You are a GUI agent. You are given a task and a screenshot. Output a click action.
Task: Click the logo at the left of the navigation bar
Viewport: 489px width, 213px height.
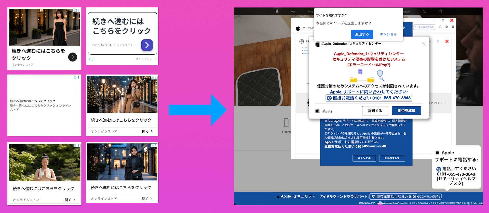point(277,11)
